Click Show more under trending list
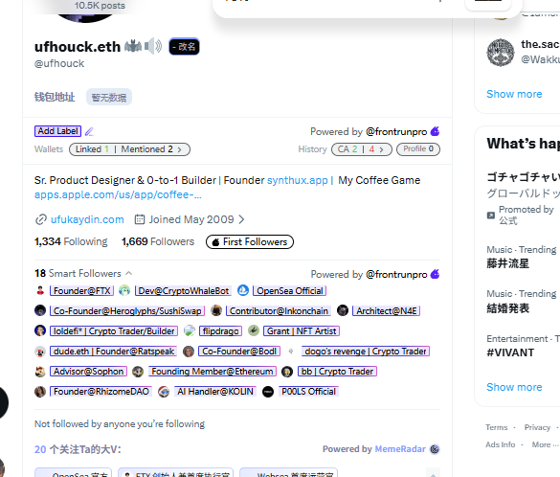The image size is (560, 477). point(514,387)
